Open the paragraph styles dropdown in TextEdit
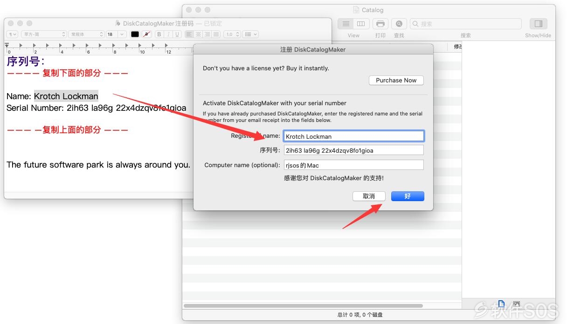This screenshot has width=567, height=324. pos(12,34)
